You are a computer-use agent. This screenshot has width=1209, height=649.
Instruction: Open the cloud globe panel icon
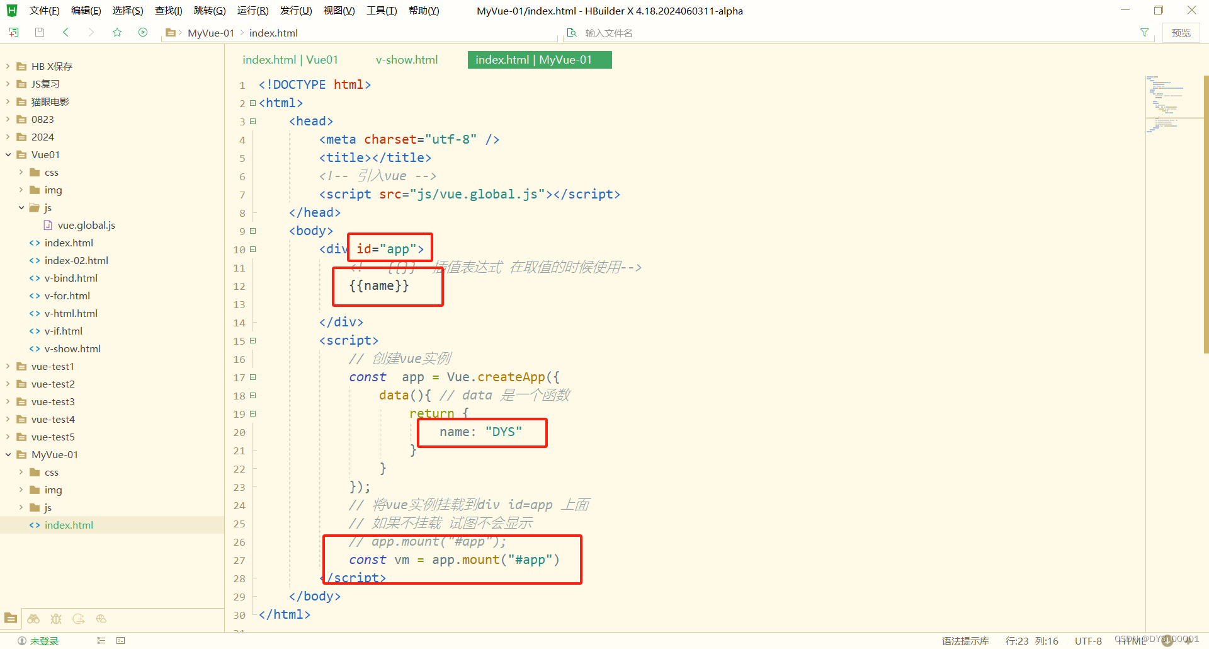(101, 619)
